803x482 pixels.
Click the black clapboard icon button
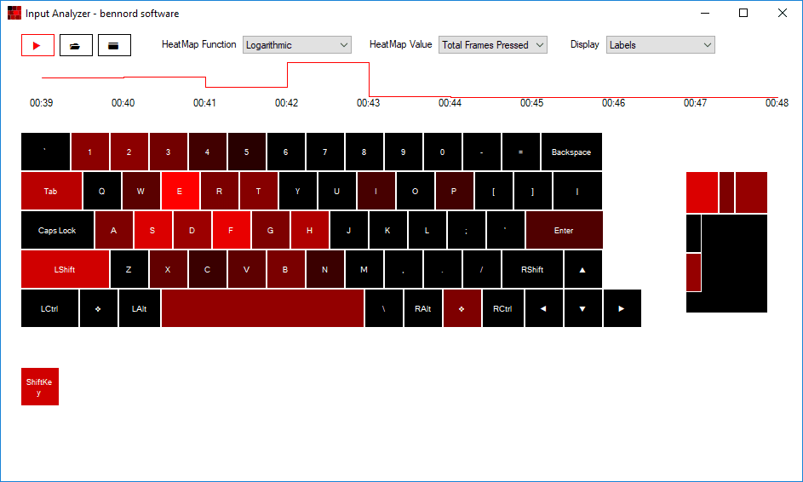[114, 45]
